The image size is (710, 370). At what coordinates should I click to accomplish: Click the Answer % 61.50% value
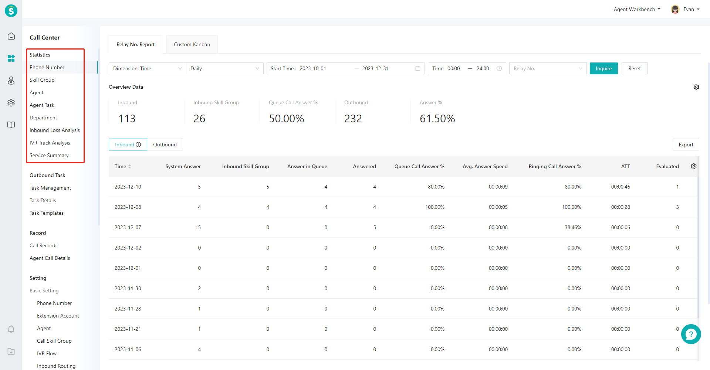pos(437,119)
